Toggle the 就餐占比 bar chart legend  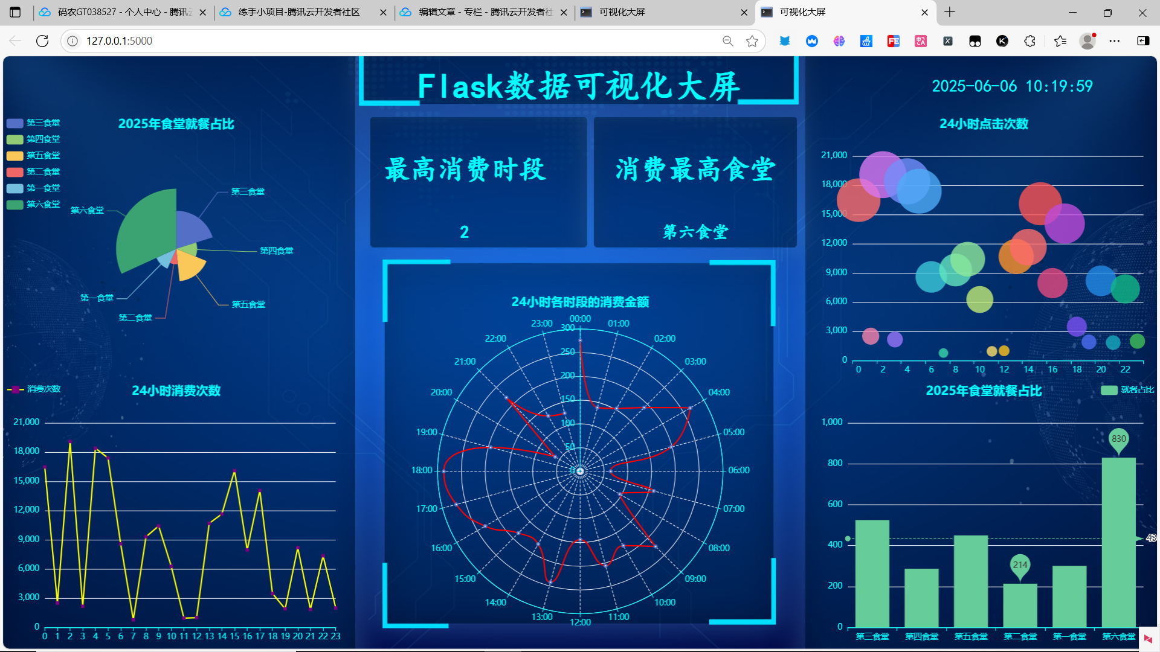1127,390
